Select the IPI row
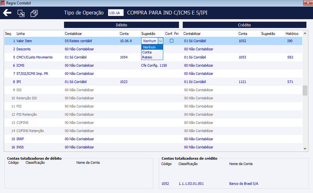Screen dimensions: 313x193 (153, 82)
